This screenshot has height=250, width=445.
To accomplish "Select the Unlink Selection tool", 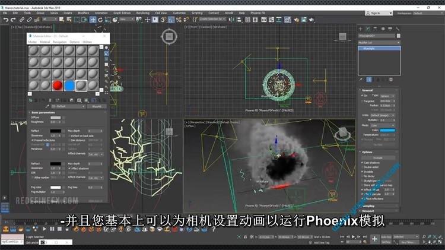I will point(29,20).
